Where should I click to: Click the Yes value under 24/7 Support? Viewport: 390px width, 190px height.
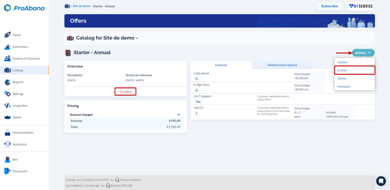[198, 102]
